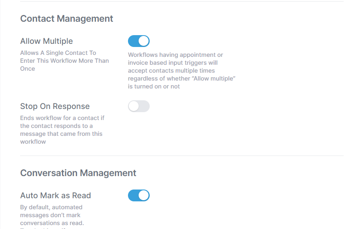Disable the Allow Multiple toggle
This screenshot has width=363, height=229.
click(139, 41)
